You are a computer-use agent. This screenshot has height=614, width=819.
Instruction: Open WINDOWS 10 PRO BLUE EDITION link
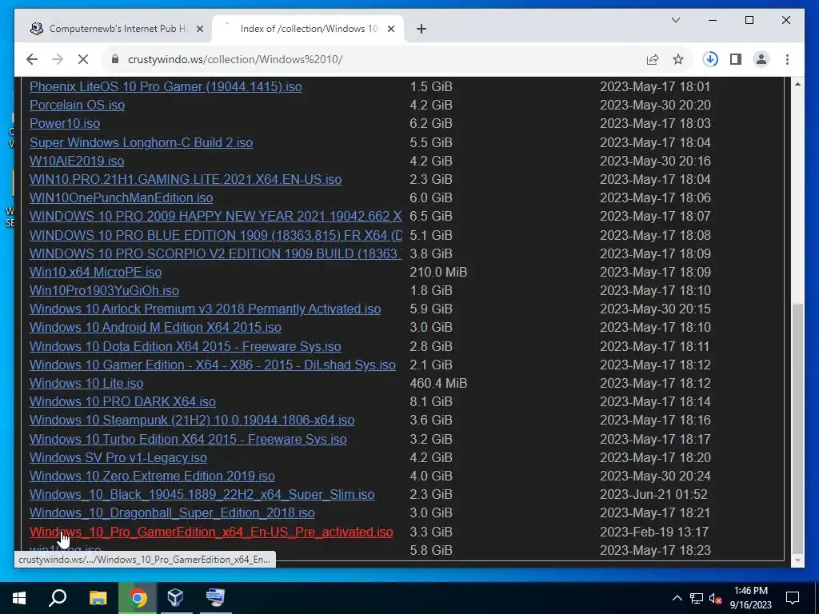point(216,236)
